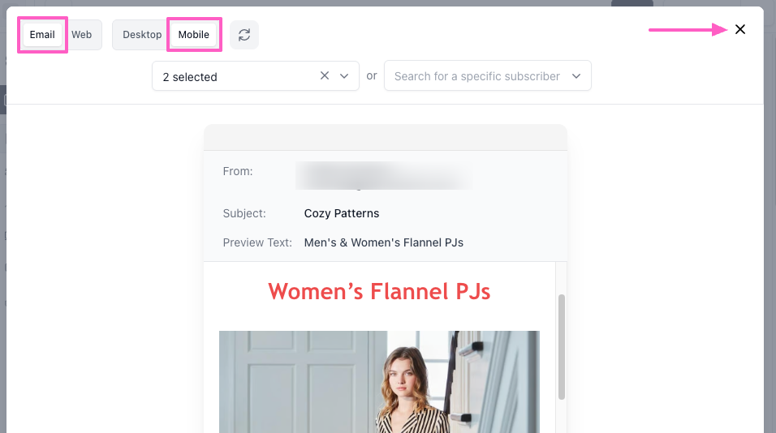The height and width of the screenshot is (433, 776).
Task: Expand the '2 selected' dropdown chevron
Action: click(x=344, y=75)
